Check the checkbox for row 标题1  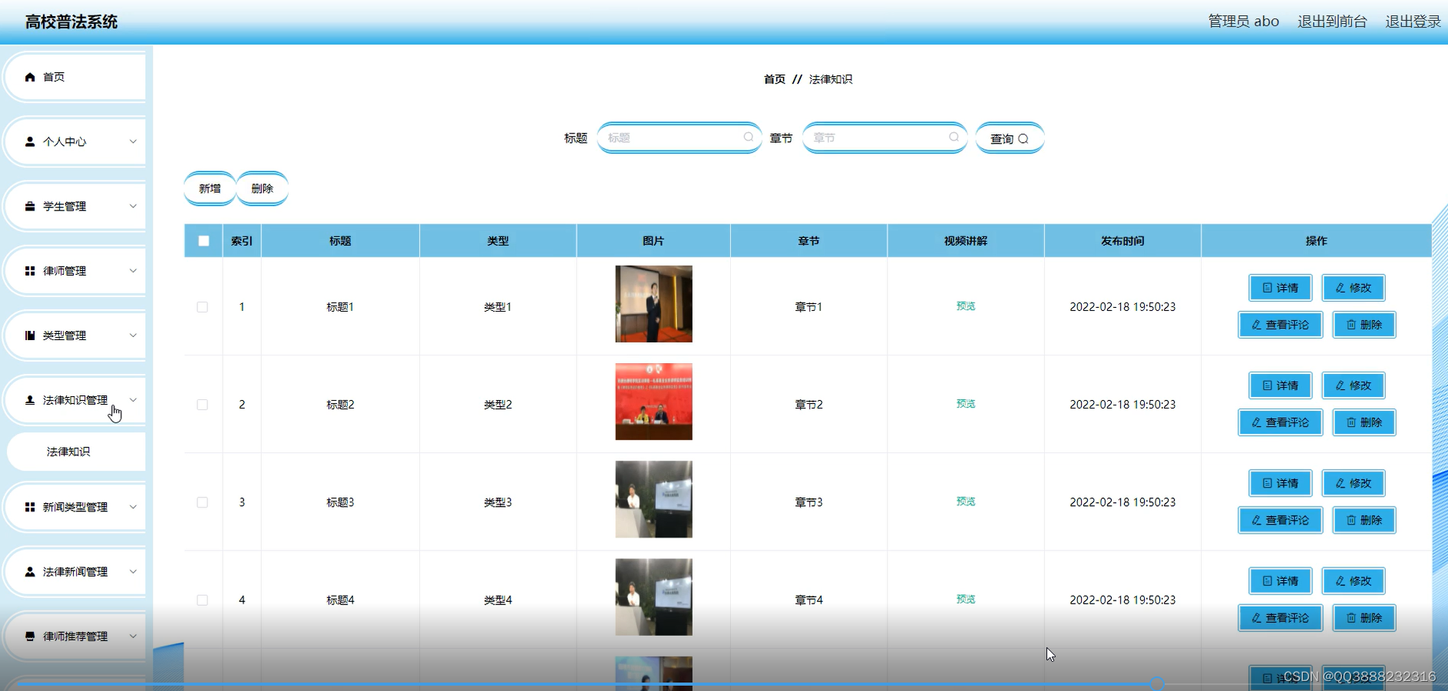tap(203, 306)
